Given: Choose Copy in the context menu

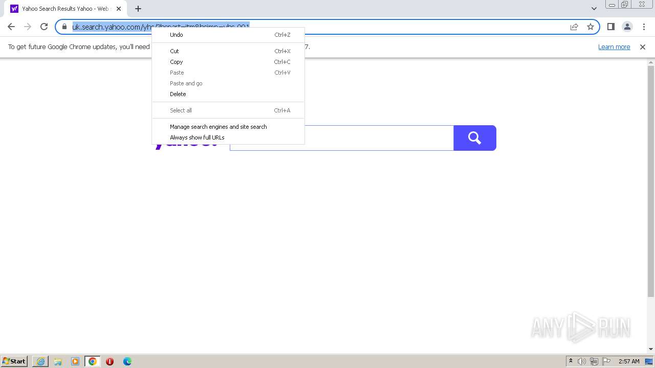Looking at the screenshot, I should (228, 62).
